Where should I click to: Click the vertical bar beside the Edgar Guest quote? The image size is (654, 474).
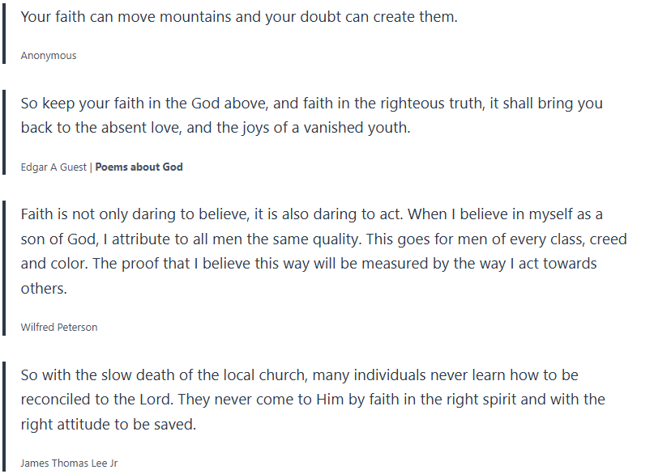coord(5,132)
